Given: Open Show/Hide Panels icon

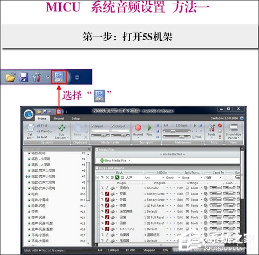Looking at the screenshot, I should (233, 127).
